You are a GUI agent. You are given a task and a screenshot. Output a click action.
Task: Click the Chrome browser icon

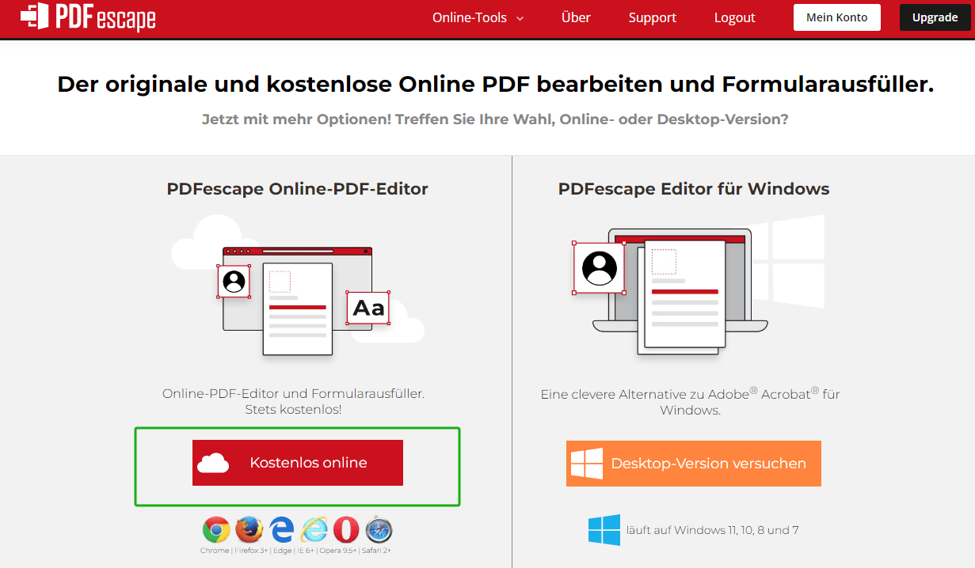(216, 529)
